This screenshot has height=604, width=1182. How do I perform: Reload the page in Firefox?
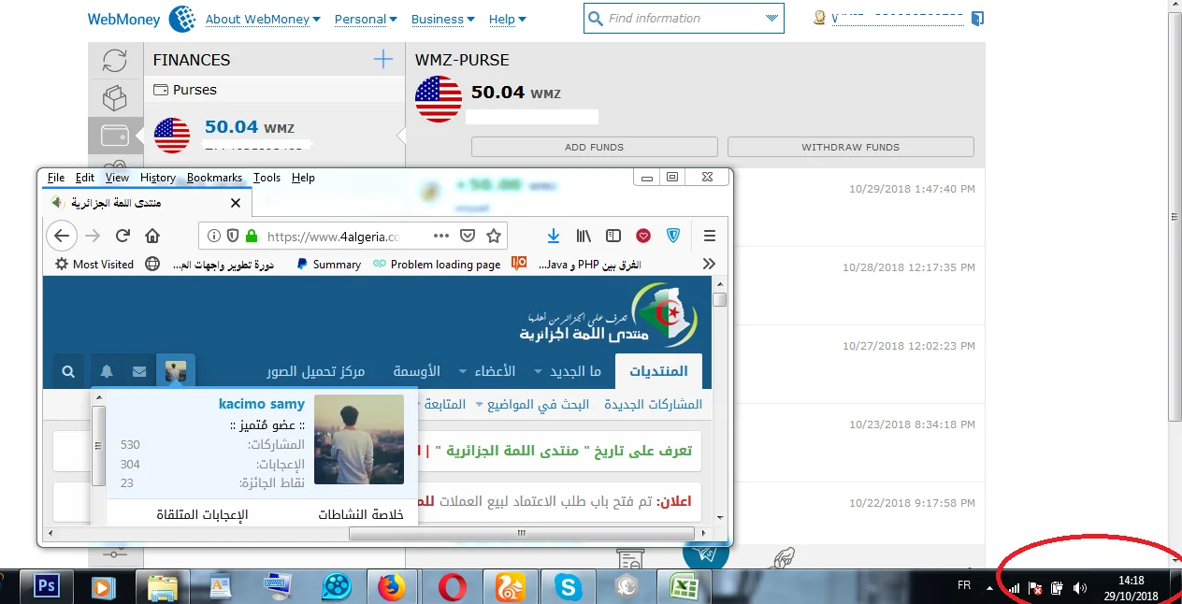point(123,236)
